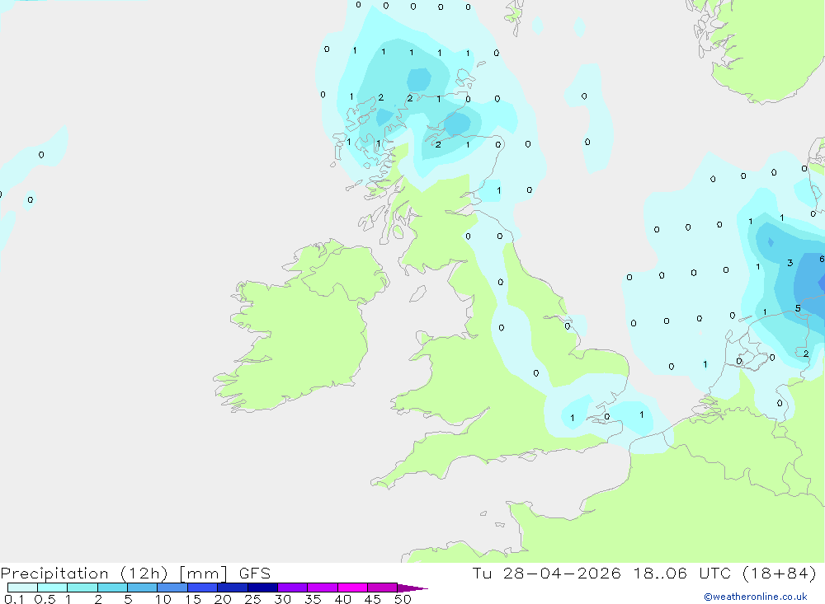Click the over-50 arrow tip of legend
The image size is (825, 604).
coord(412,588)
